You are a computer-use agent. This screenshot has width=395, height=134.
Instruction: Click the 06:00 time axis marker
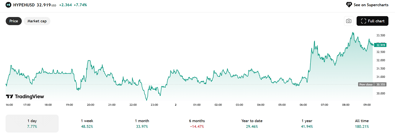[303, 105]
